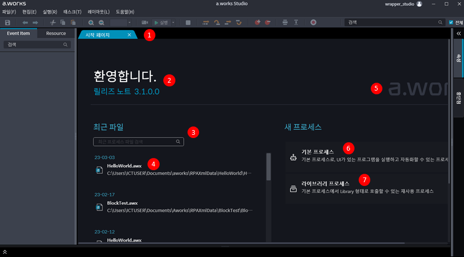Screen dimensions: 464x257
Task: Click the add breakpoint red plus icon
Action: click(258, 23)
